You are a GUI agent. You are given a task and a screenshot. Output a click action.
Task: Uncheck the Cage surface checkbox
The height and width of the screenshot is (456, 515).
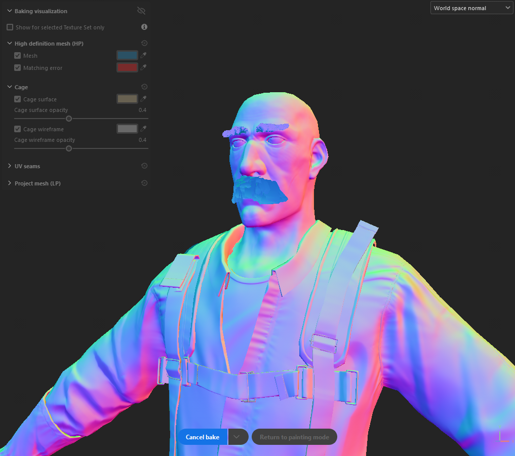pos(17,99)
